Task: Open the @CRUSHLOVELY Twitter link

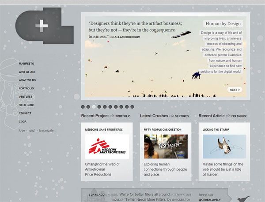Action: 209,200
